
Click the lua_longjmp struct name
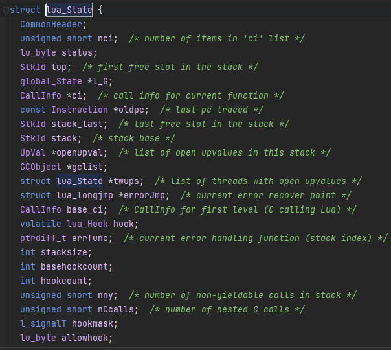[x=85, y=196]
